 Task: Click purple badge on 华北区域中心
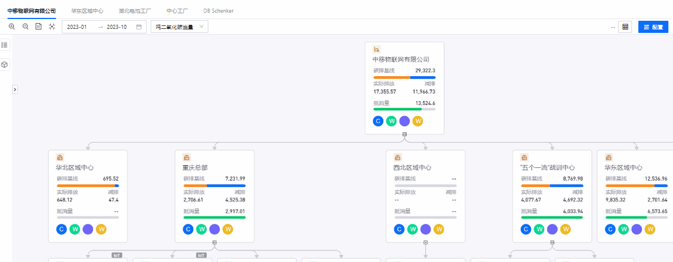[x=88, y=229]
